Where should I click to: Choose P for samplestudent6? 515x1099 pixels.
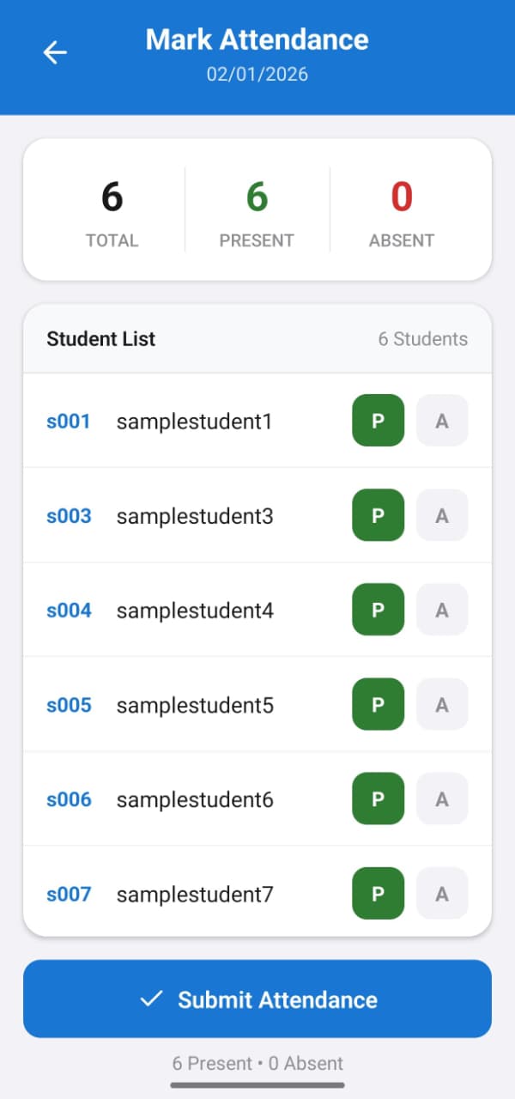378,798
